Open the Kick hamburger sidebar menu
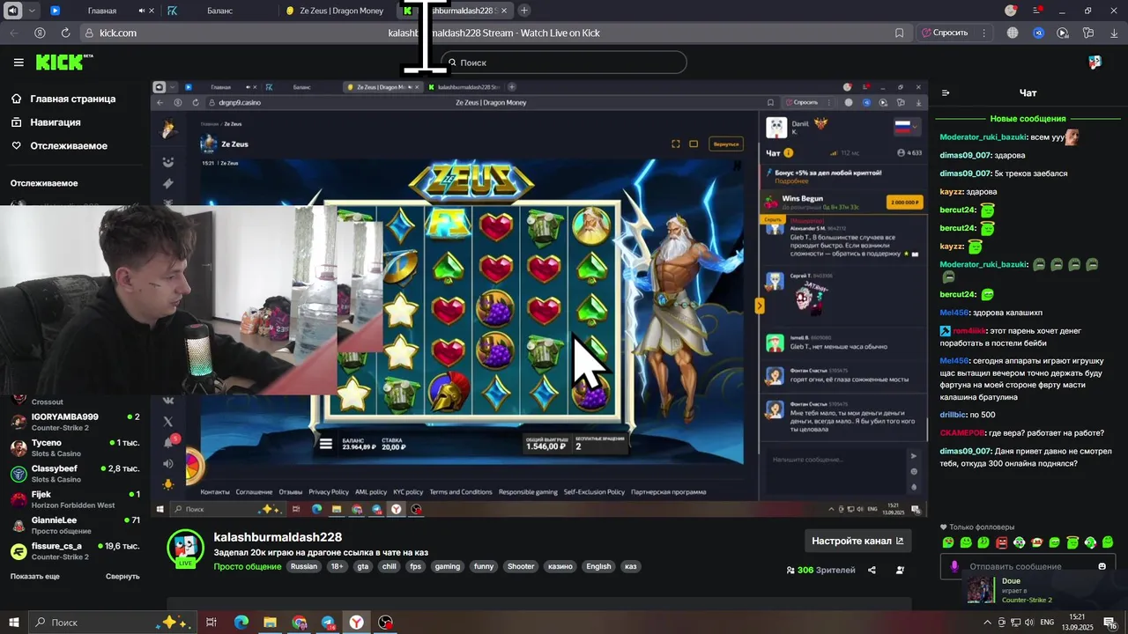The image size is (1128, 634). coord(19,63)
